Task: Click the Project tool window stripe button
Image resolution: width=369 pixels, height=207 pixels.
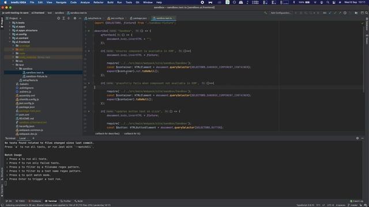Action: [x=2, y=22]
